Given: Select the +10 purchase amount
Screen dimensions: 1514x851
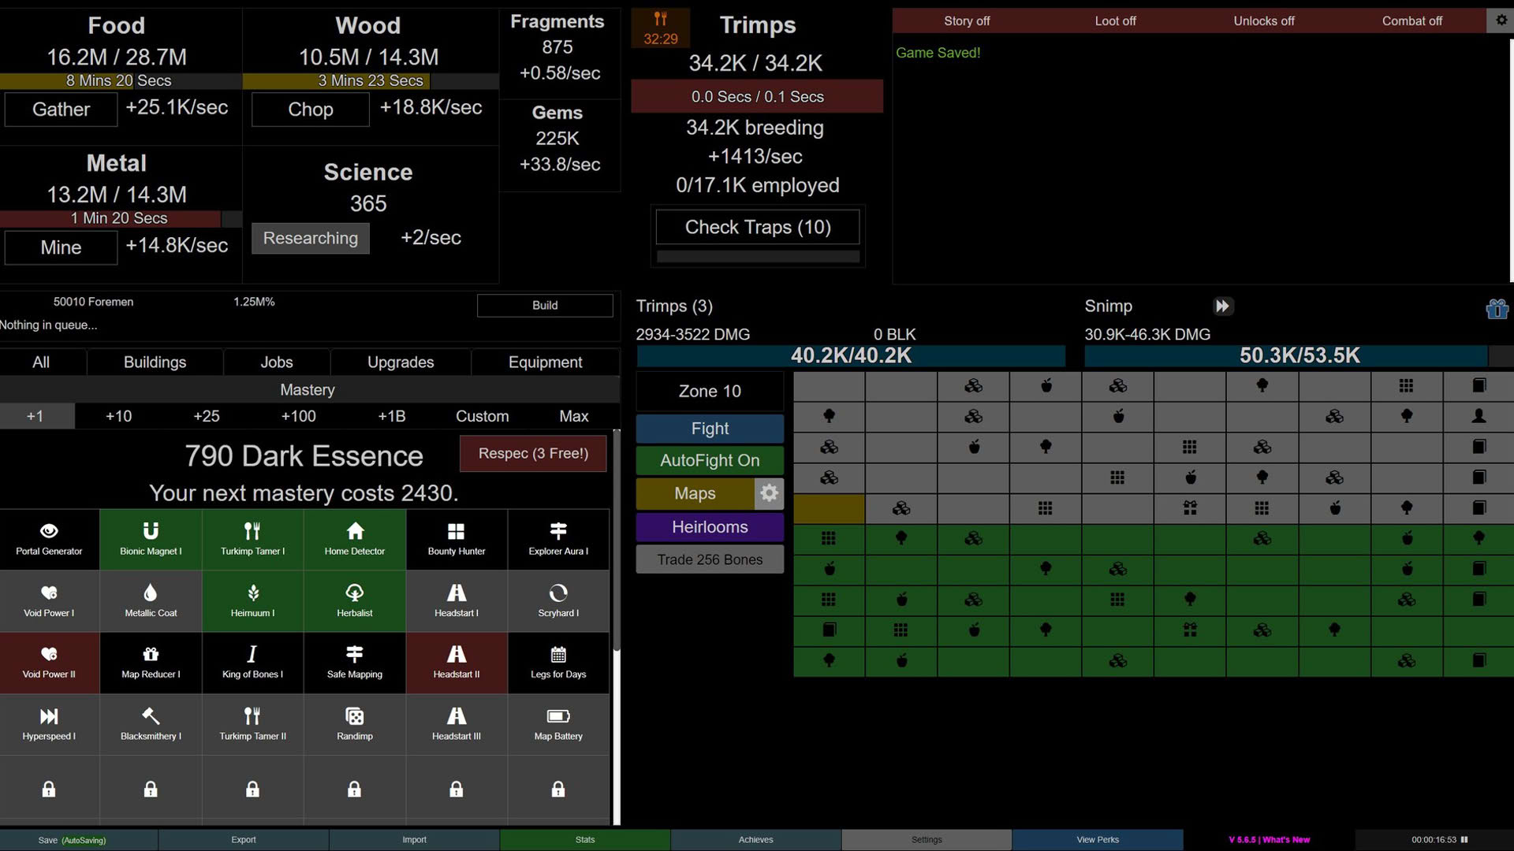Looking at the screenshot, I should [119, 416].
